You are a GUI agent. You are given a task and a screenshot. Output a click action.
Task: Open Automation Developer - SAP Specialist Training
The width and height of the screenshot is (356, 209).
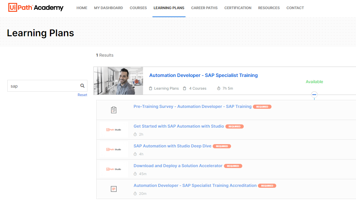coord(203,75)
